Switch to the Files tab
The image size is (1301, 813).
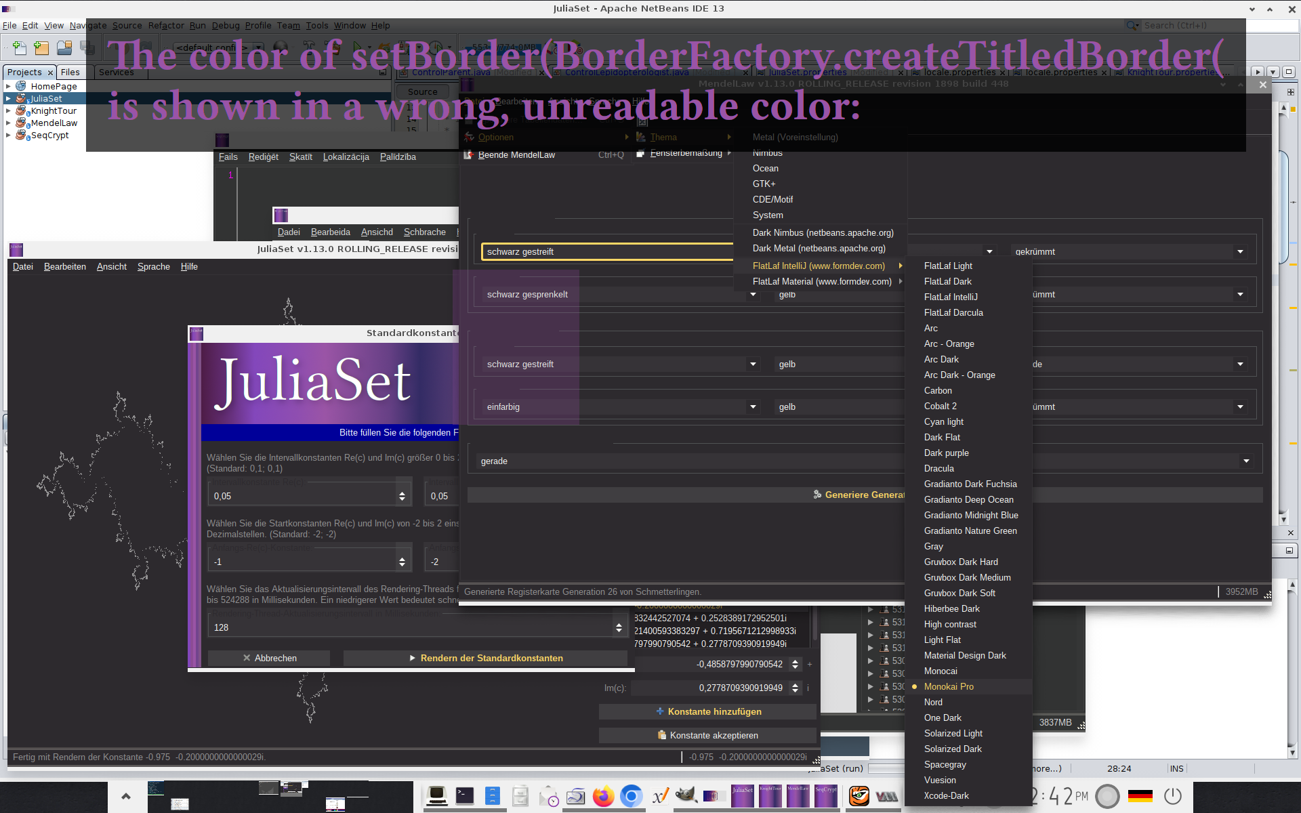click(71, 72)
